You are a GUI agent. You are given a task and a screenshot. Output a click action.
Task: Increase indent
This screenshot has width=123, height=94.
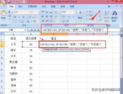point(47,21)
